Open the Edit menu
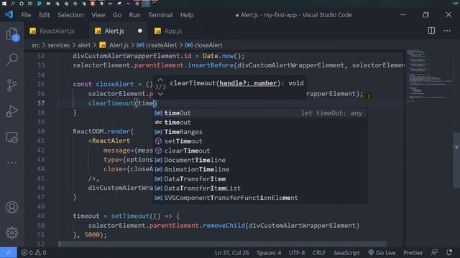This screenshot has height=258, width=460. 44,15
